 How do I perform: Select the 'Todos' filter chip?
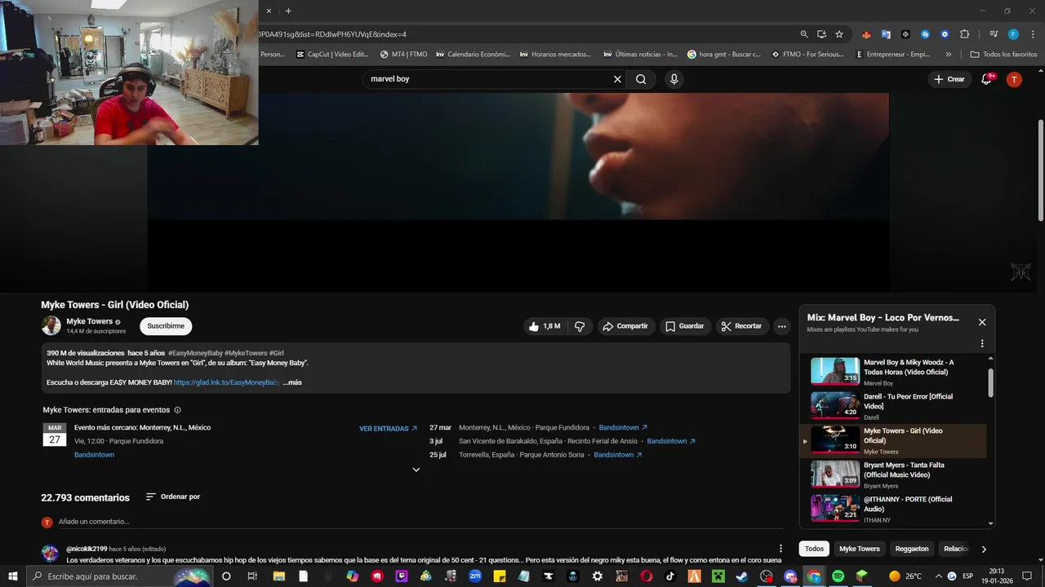click(x=814, y=549)
